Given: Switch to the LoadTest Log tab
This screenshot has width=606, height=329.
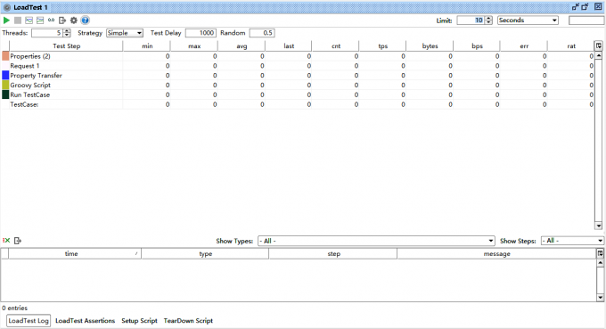Looking at the screenshot, I should click(29, 320).
